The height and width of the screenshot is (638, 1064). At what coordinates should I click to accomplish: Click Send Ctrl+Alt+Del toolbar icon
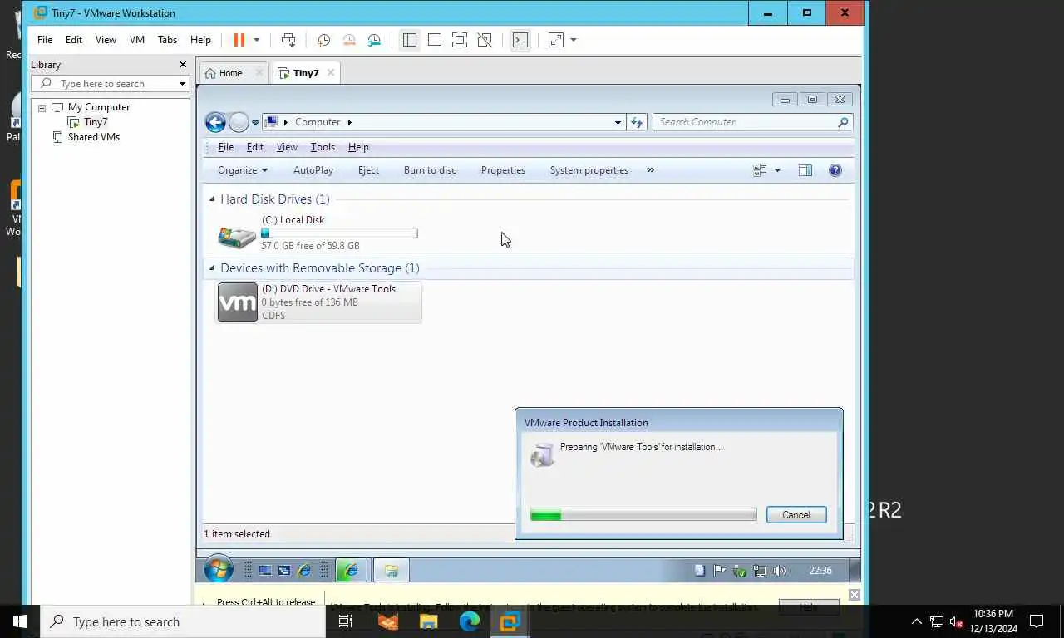(x=288, y=40)
